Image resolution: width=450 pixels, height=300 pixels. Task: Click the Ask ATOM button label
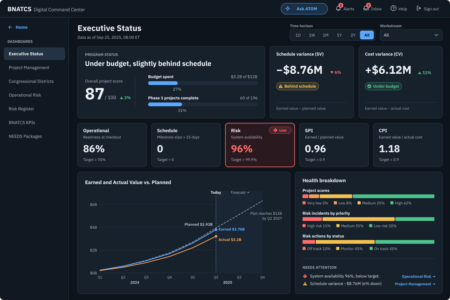pyautogui.click(x=307, y=9)
